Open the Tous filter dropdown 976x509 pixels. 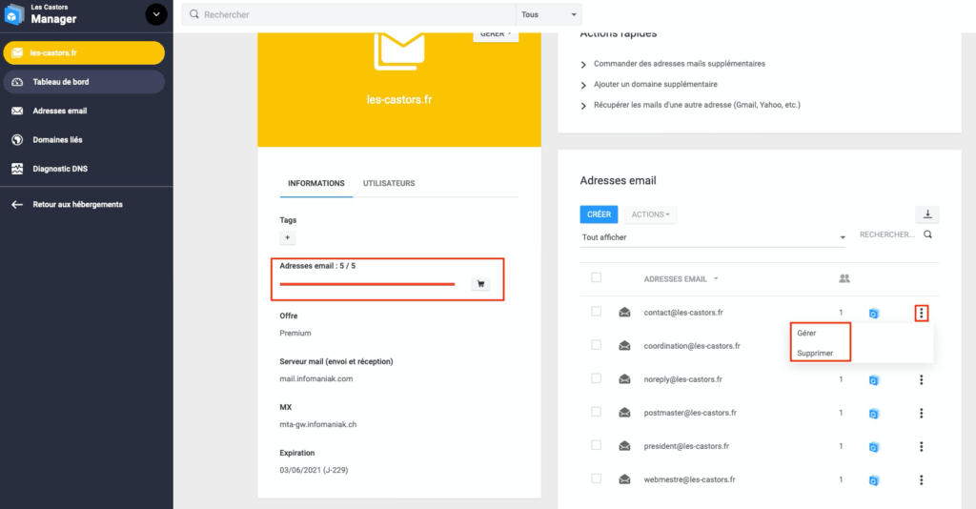[548, 14]
